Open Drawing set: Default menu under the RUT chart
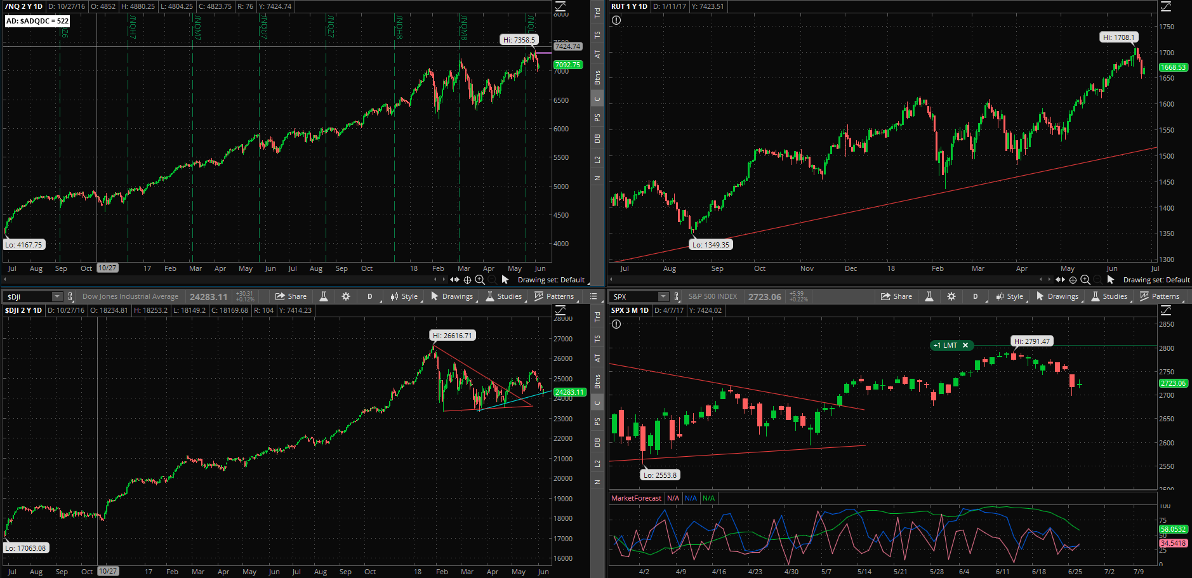The width and height of the screenshot is (1192, 578). 1156,280
